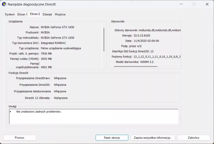214x144 pixels.
Task: Exit using the Zakończ button
Action: tap(193, 138)
